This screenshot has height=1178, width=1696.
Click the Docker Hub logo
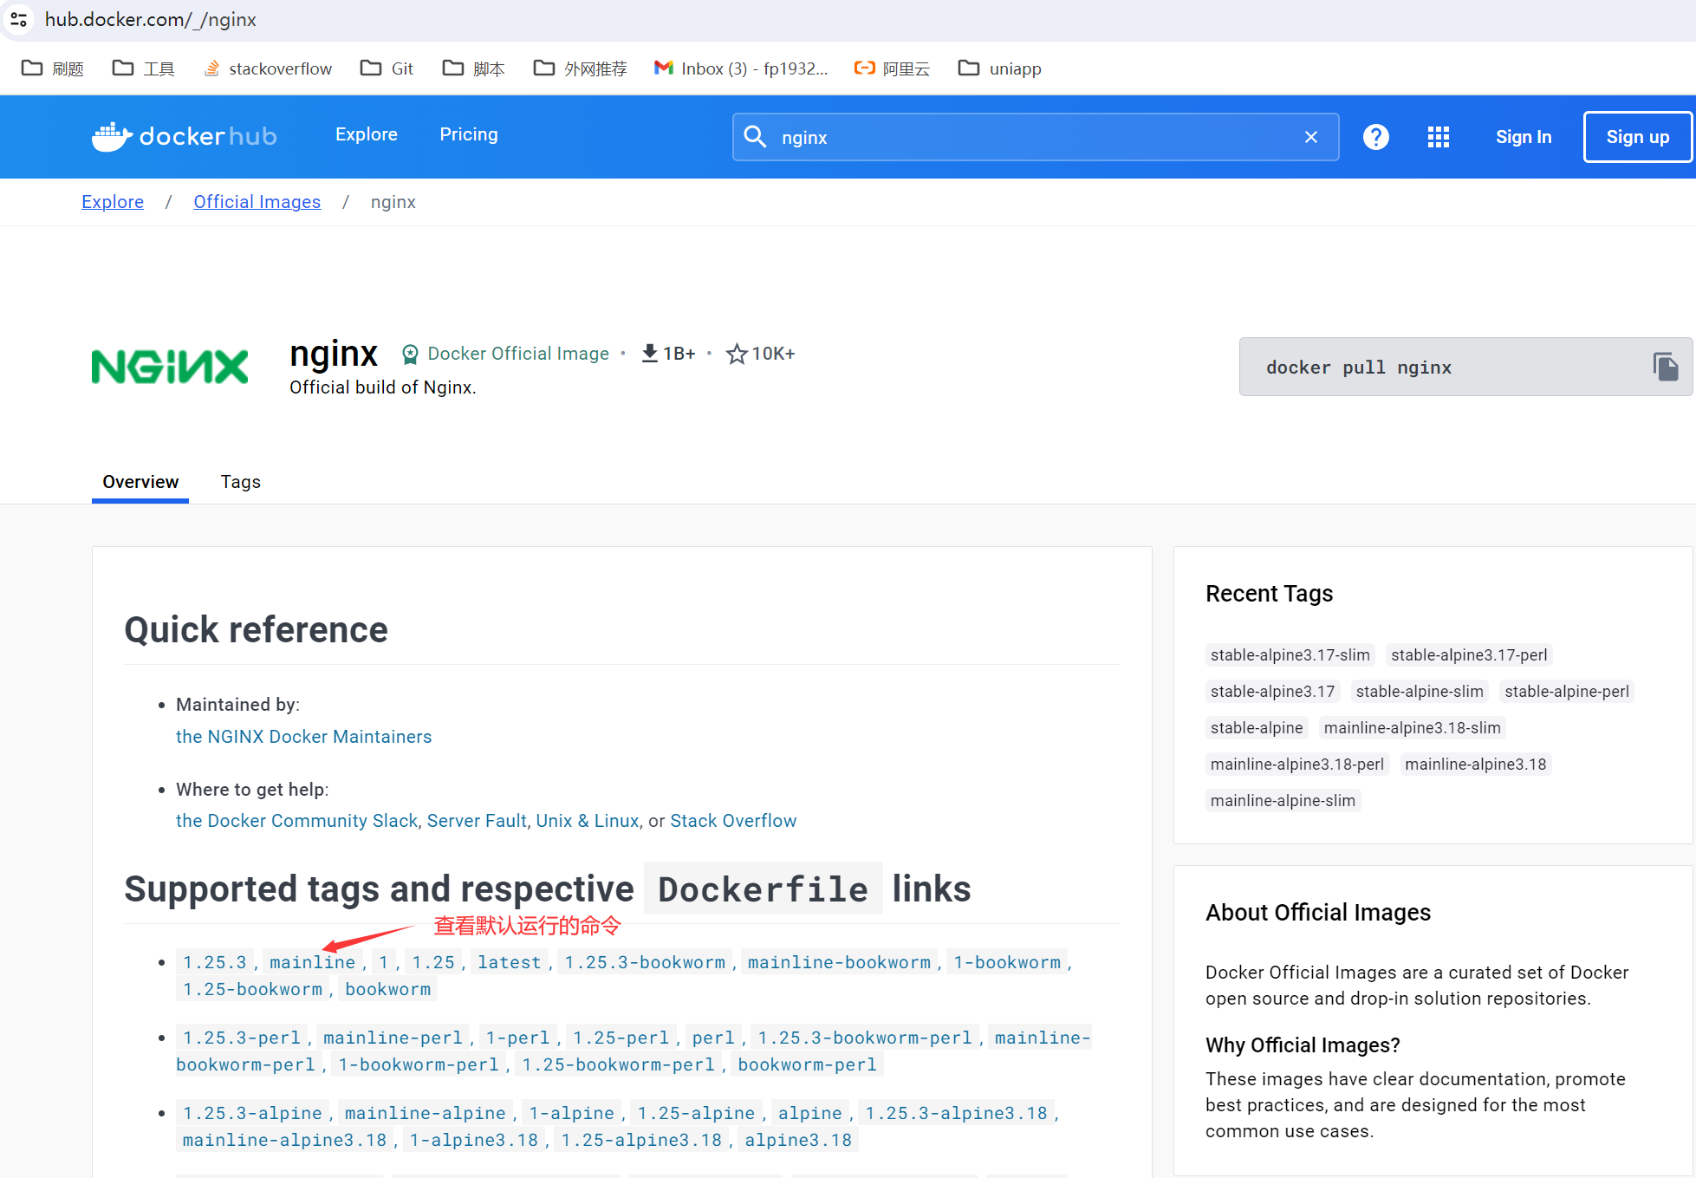coord(185,136)
